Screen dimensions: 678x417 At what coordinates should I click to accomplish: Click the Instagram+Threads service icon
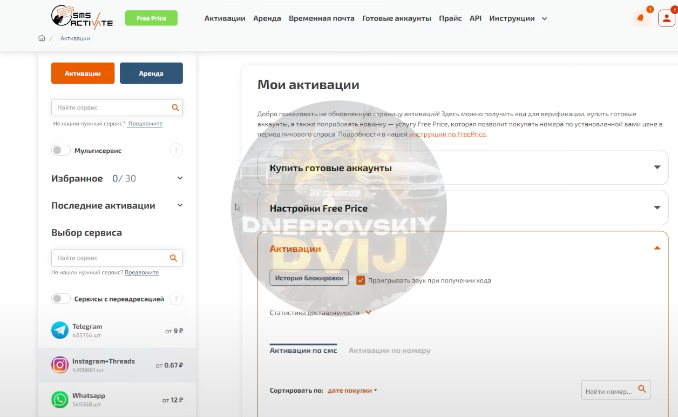click(x=60, y=365)
